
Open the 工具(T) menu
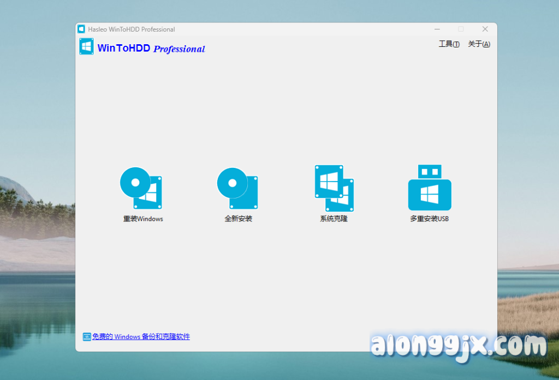pos(449,44)
